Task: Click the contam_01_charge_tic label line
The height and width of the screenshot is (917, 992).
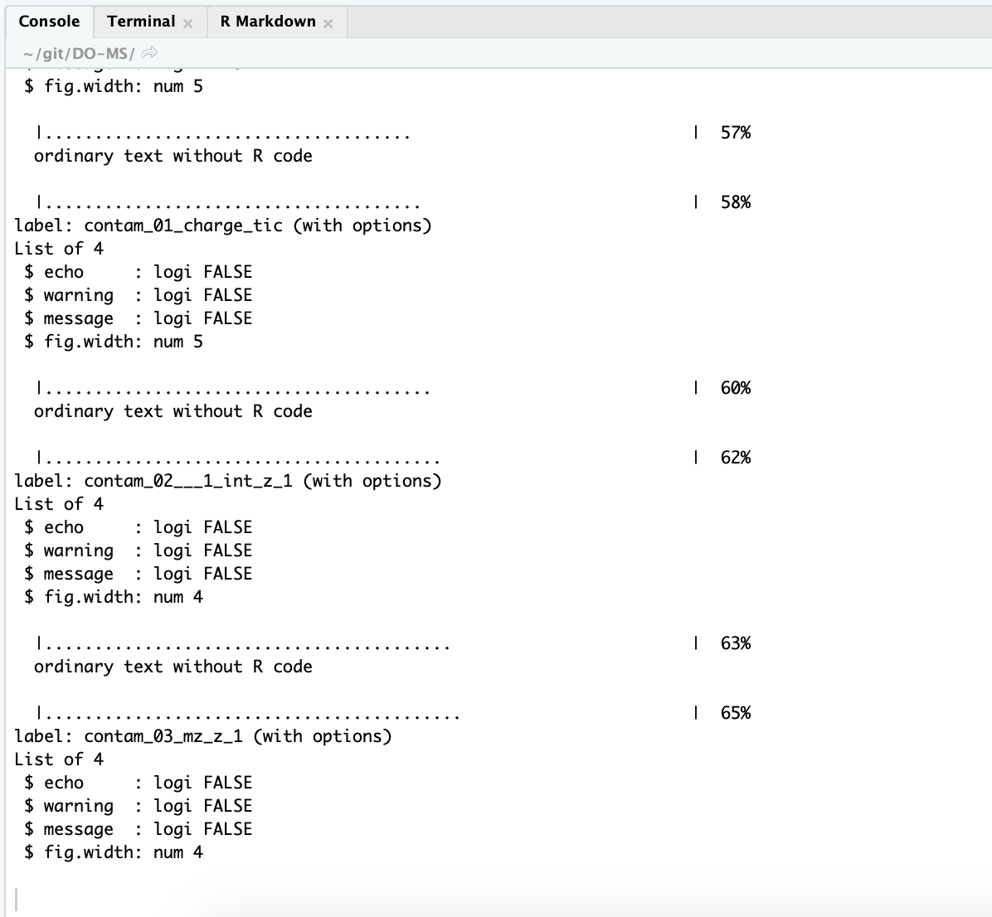Action: click(x=222, y=226)
